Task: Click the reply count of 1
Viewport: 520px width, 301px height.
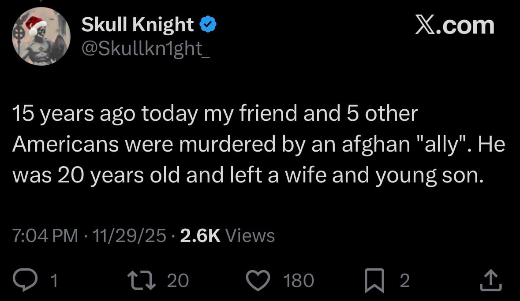Action: tap(54, 281)
